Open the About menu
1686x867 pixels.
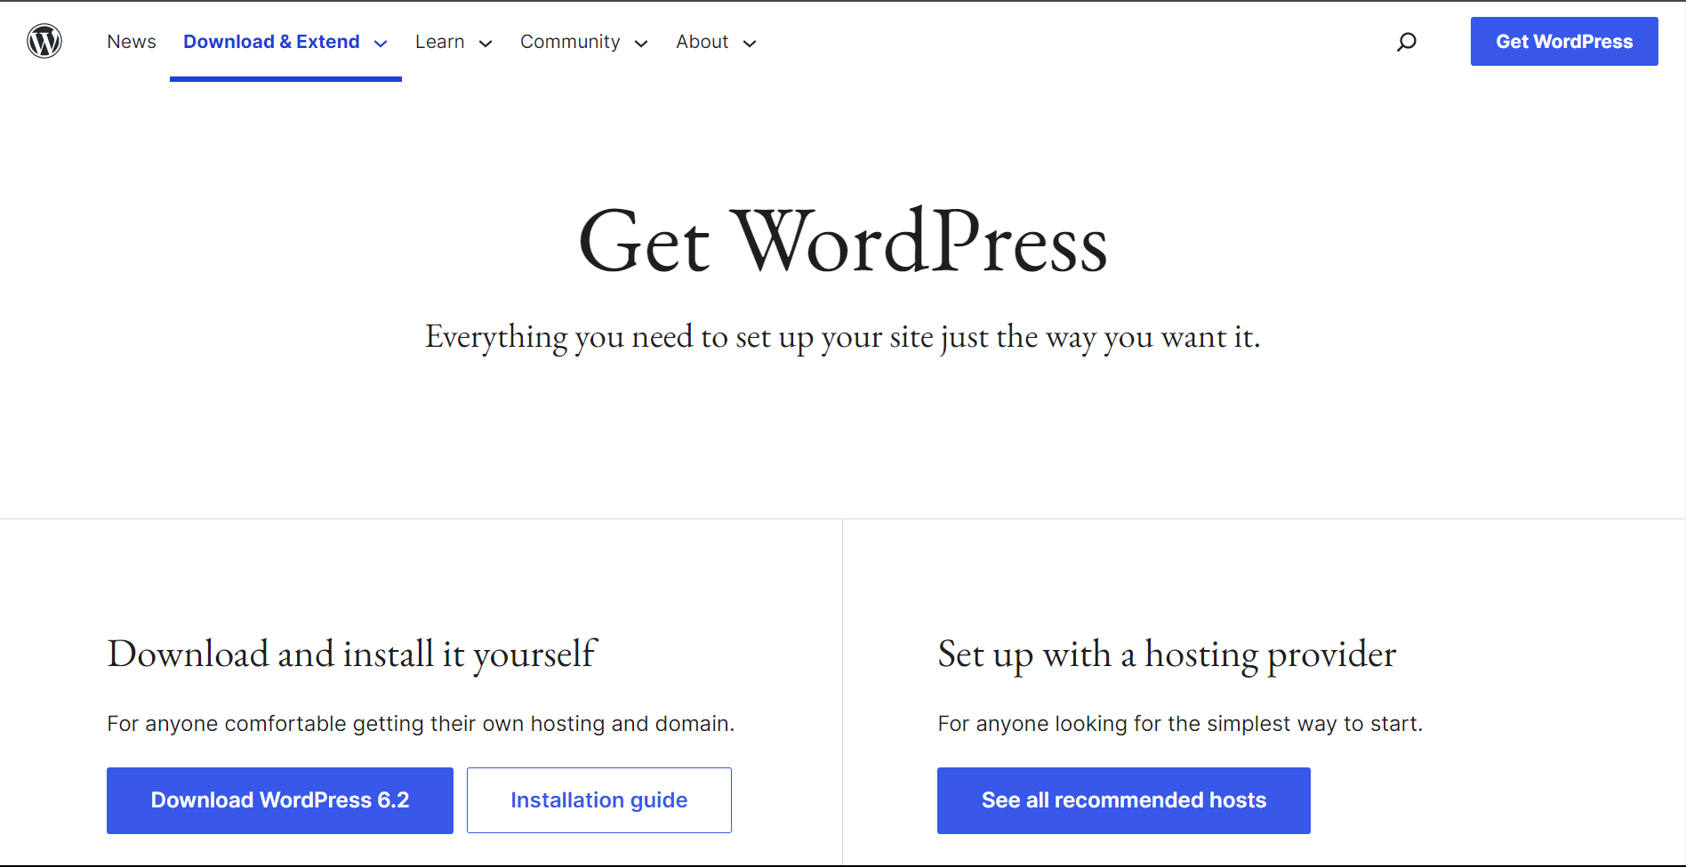coord(702,42)
